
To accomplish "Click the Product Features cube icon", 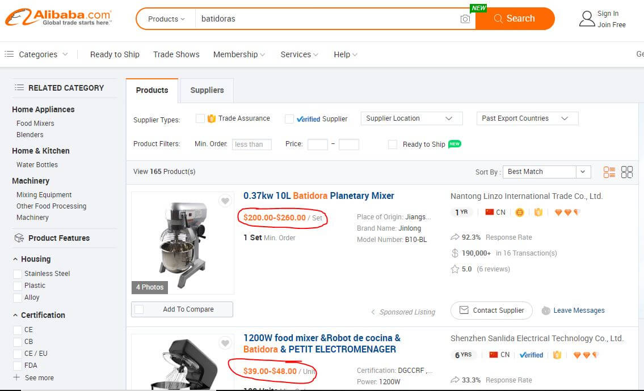I will 19,238.
